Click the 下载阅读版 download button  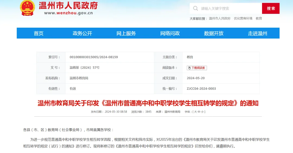click(197, 68)
